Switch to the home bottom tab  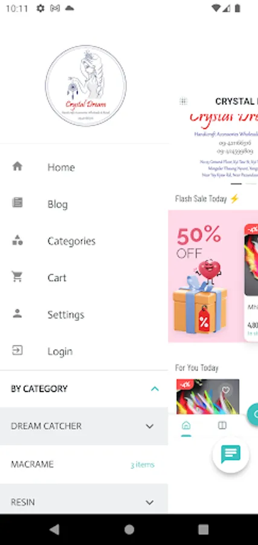(186, 426)
